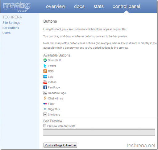Click the 'Videos' button label
Screen dimensions: 158x150
52,82
